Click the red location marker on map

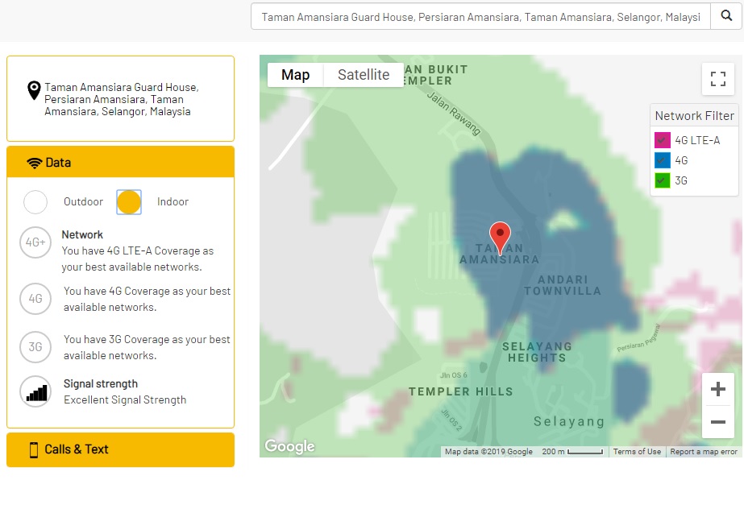500,238
